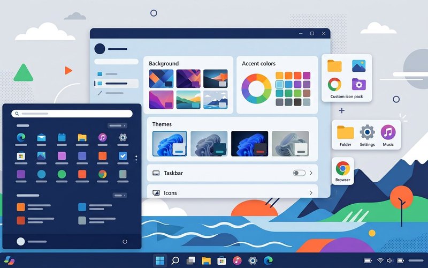
Task: Open the Photos app in the Start menu
Action: coord(41,156)
